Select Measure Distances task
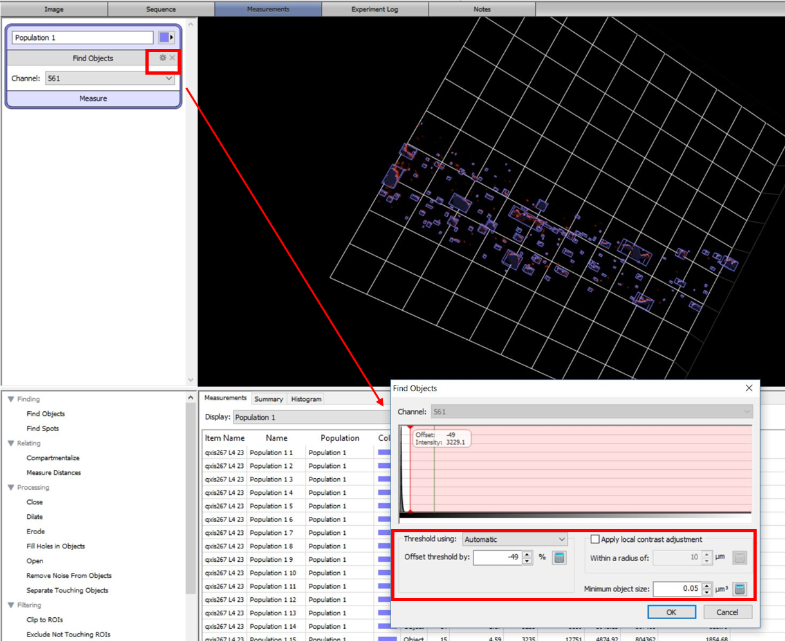The height and width of the screenshot is (641, 785). (x=53, y=472)
